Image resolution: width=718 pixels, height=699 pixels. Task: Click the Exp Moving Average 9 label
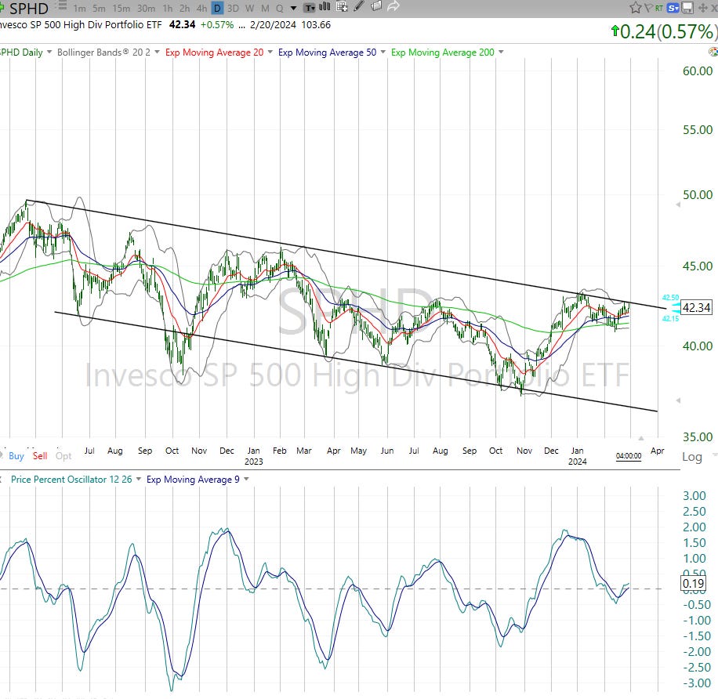pos(193,480)
